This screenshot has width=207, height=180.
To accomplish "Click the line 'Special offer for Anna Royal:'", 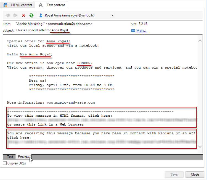I will click(x=39, y=41).
